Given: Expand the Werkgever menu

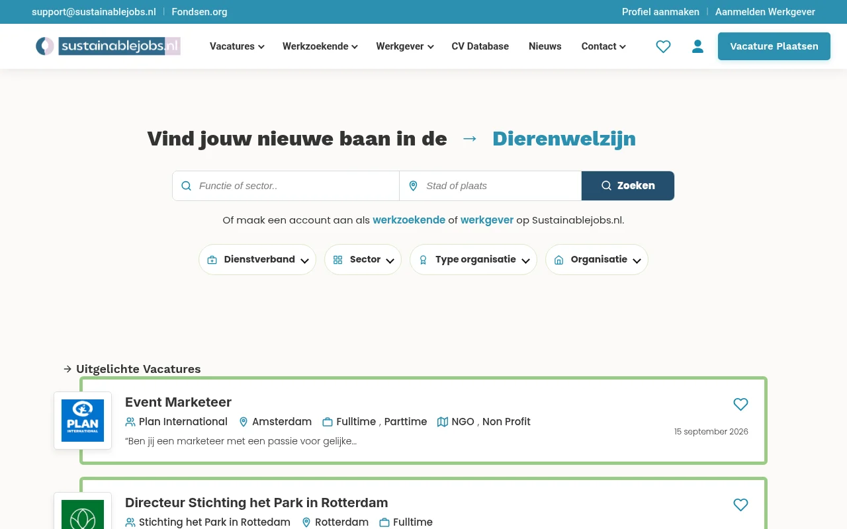Looking at the screenshot, I should pyautogui.click(x=405, y=46).
